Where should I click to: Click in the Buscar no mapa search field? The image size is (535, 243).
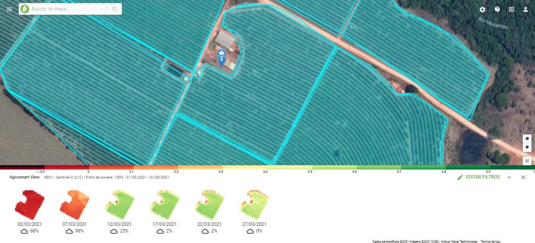68,9
